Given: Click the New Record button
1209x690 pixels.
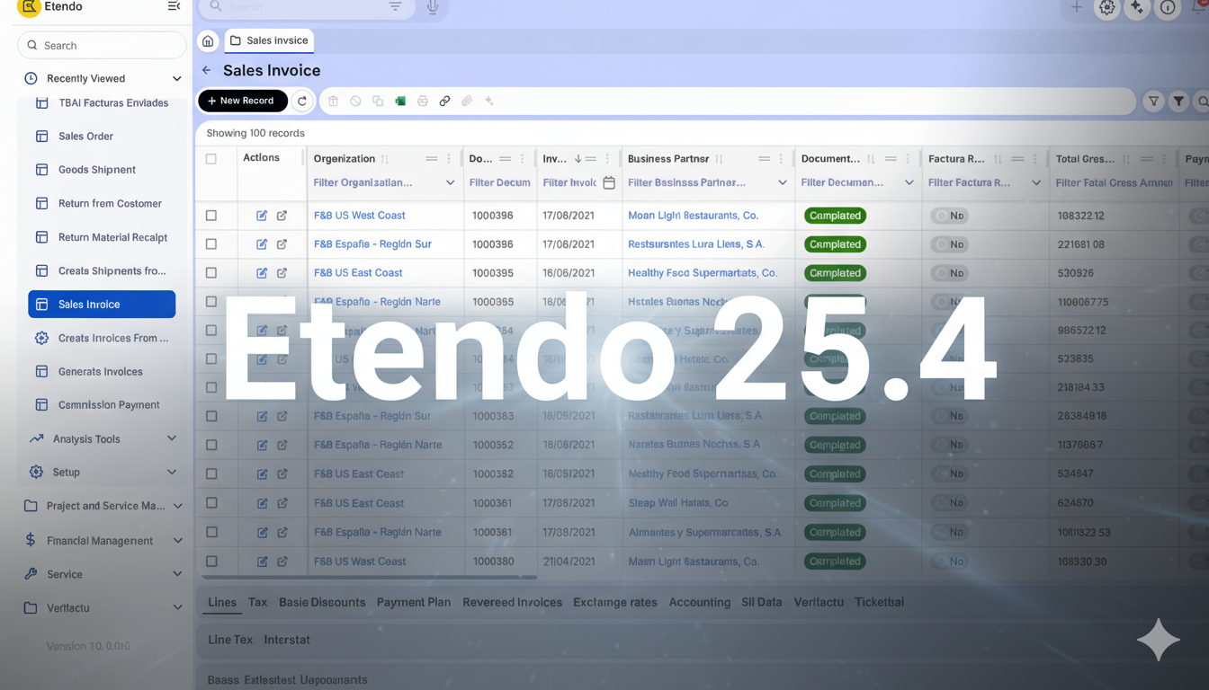Looking at the screenshot, I should 242,102.
